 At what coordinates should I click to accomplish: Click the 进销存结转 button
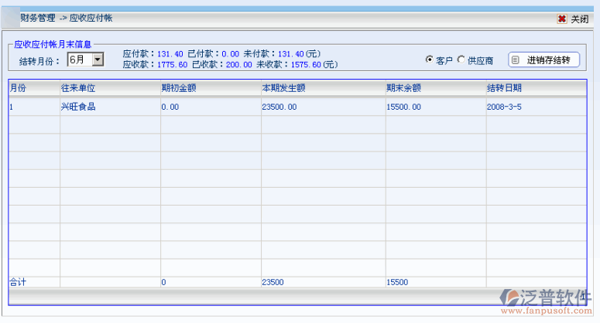pos(543,60)
